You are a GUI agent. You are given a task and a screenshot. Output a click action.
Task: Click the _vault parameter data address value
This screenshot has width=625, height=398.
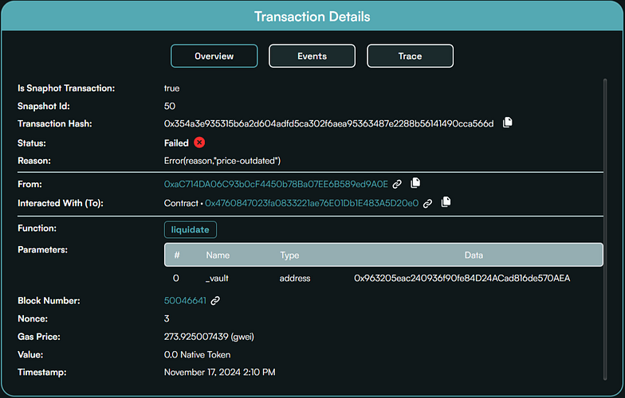coord(462,279)
